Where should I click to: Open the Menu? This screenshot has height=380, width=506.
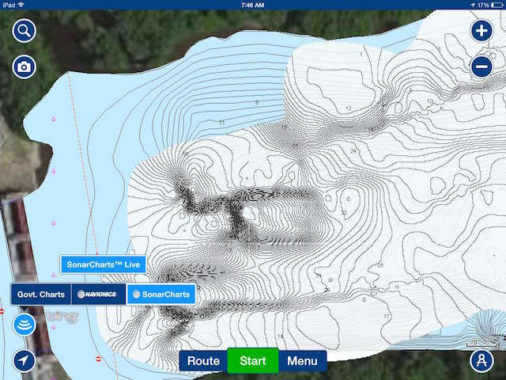click(302, 361)
